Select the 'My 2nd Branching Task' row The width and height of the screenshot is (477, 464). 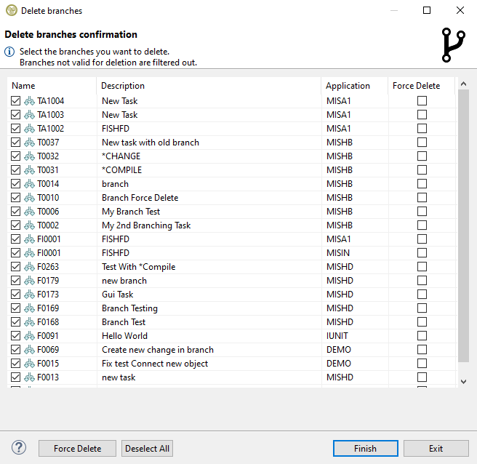[146, 225]
